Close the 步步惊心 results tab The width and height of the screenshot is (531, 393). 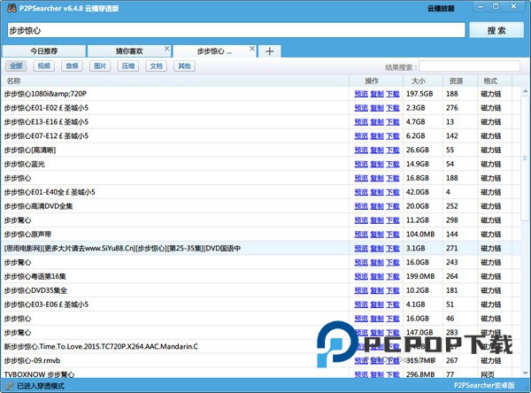click(x=252, y=49)
